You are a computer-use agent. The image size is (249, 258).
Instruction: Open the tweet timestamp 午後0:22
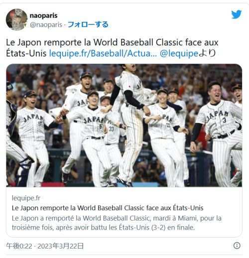(x=19, y=246)
